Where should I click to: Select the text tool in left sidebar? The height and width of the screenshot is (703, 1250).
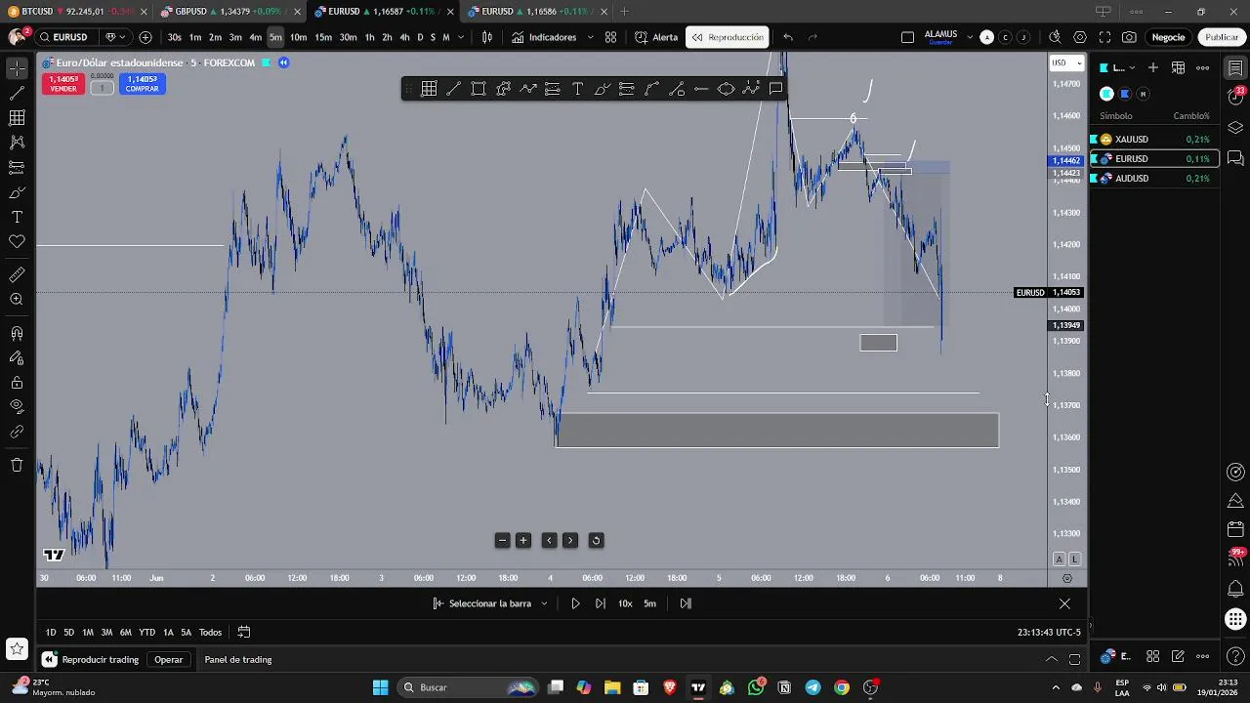point(17,217)
